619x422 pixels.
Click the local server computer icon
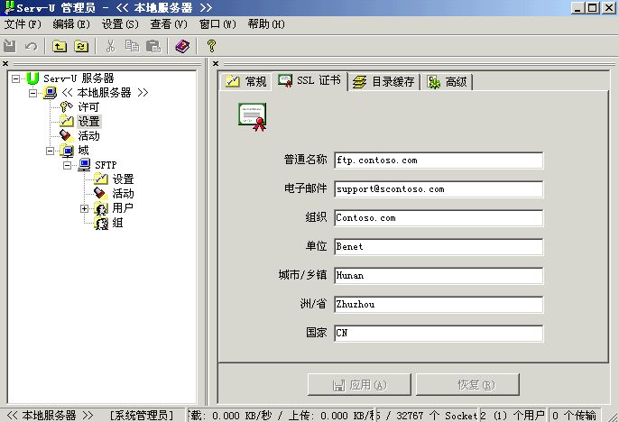click(51, 93)
